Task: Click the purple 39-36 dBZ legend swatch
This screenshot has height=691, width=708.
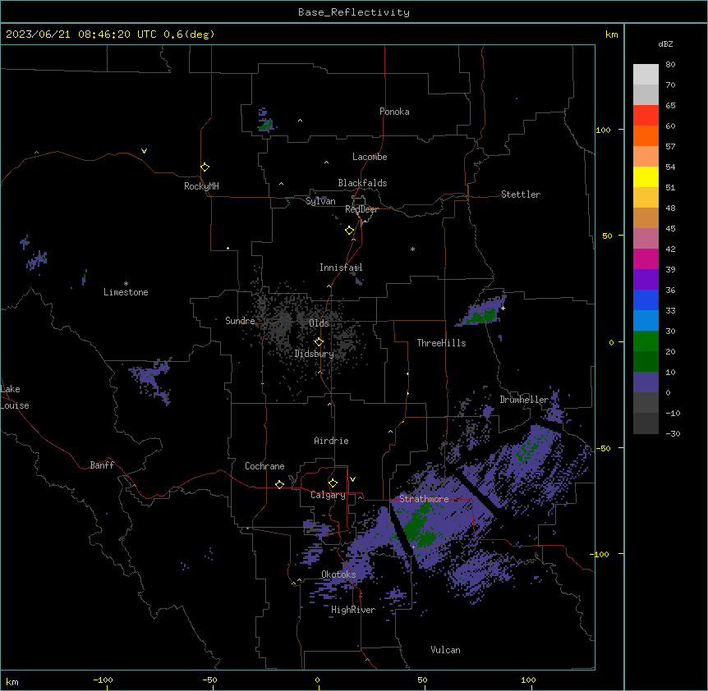Action: click(x=646, y=279)
